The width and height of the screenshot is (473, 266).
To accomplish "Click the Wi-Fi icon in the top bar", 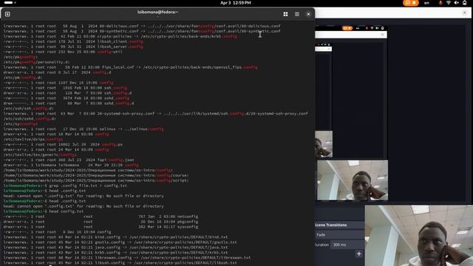I will tap(449, 3).
